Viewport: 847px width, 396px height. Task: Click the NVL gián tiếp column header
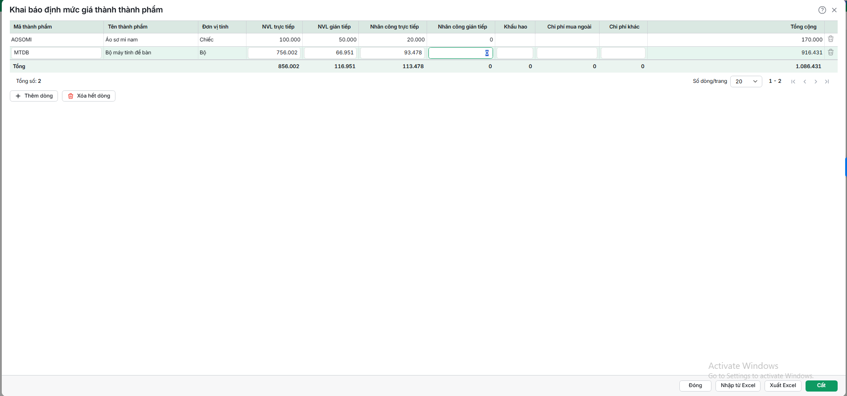click(330, 27)
